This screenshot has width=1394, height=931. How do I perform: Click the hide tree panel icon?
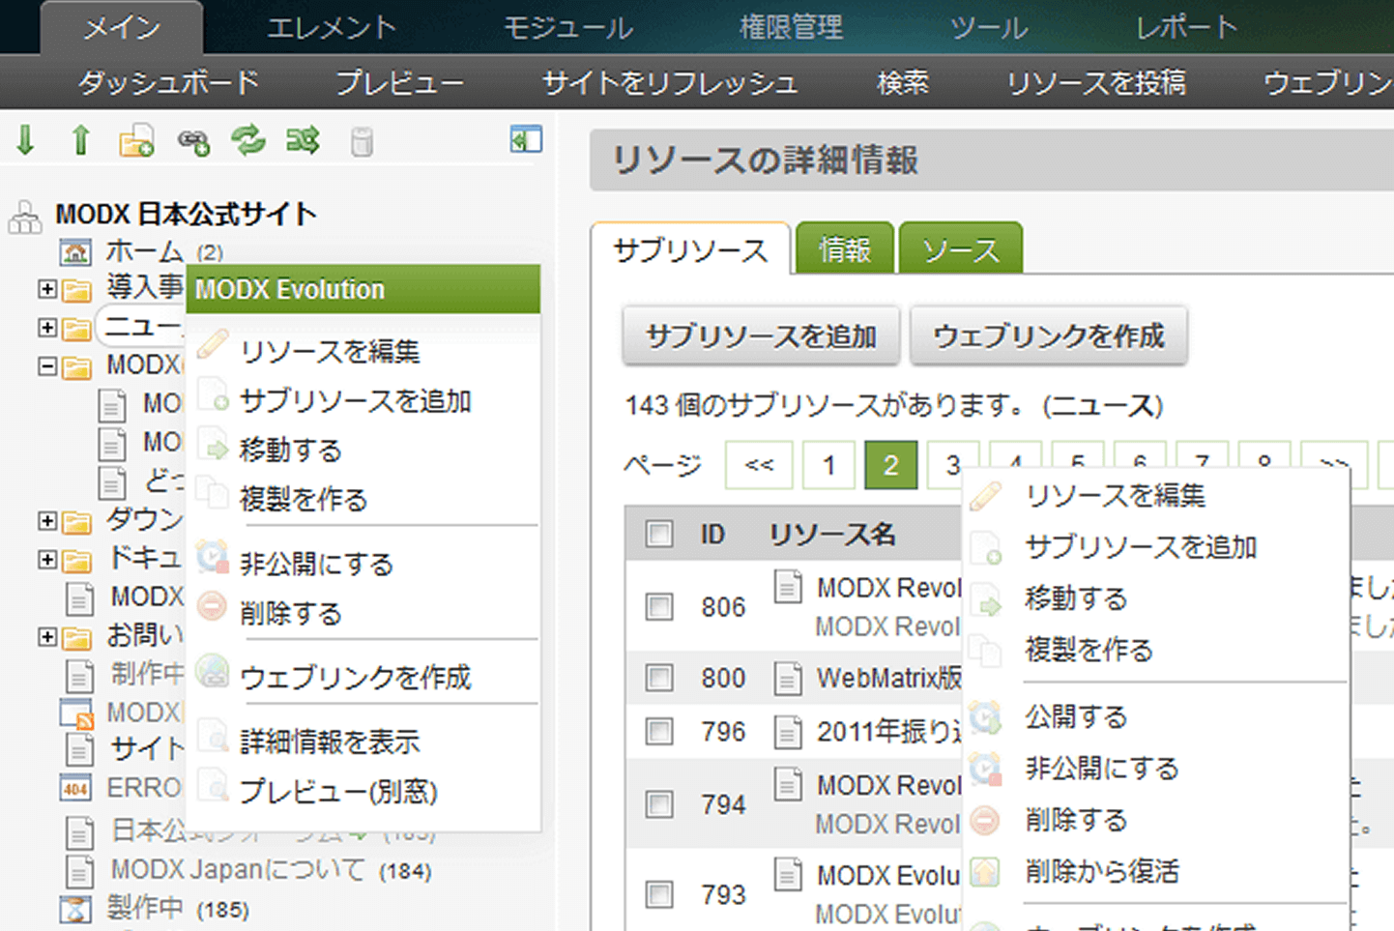[x=526, y=139]
